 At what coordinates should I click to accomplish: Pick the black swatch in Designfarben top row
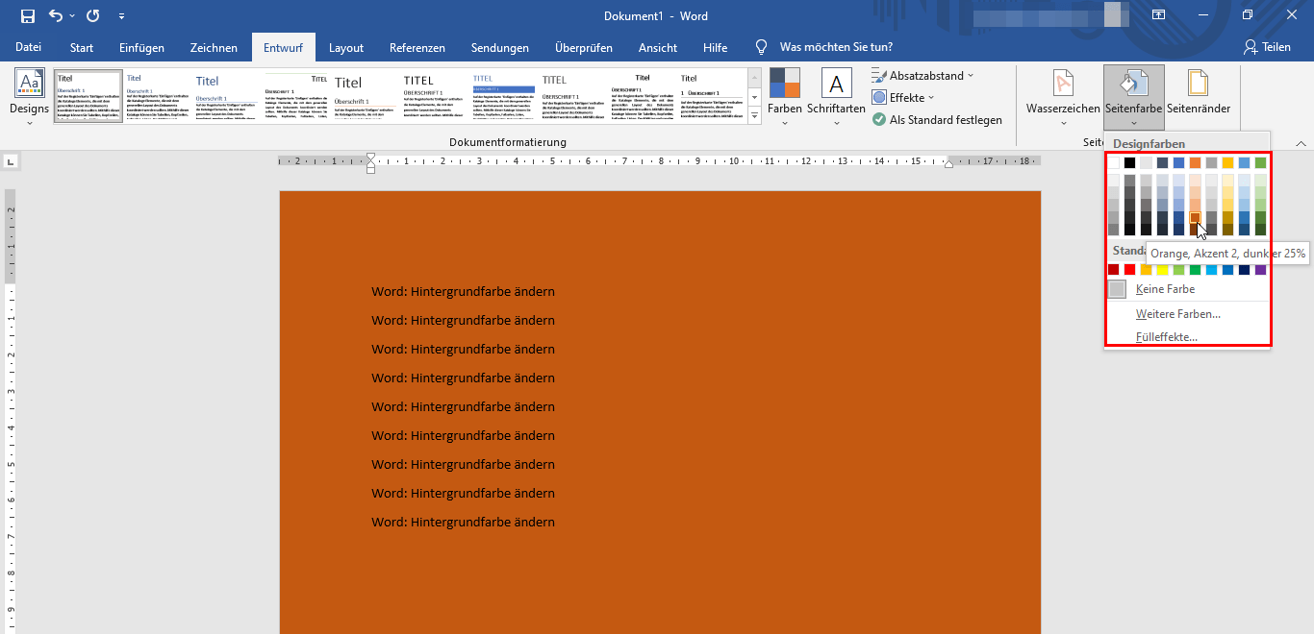1130,162
